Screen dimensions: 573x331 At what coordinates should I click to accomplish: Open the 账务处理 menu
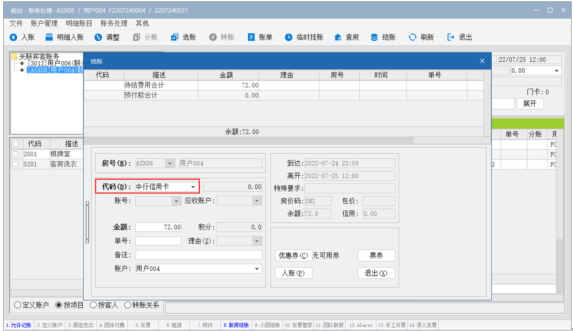pos(114,23)
